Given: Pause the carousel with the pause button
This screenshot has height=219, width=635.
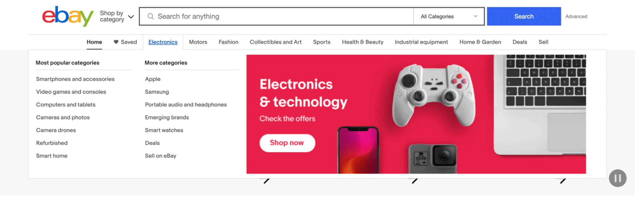Looking at the screenshot, I should (617, 178).
